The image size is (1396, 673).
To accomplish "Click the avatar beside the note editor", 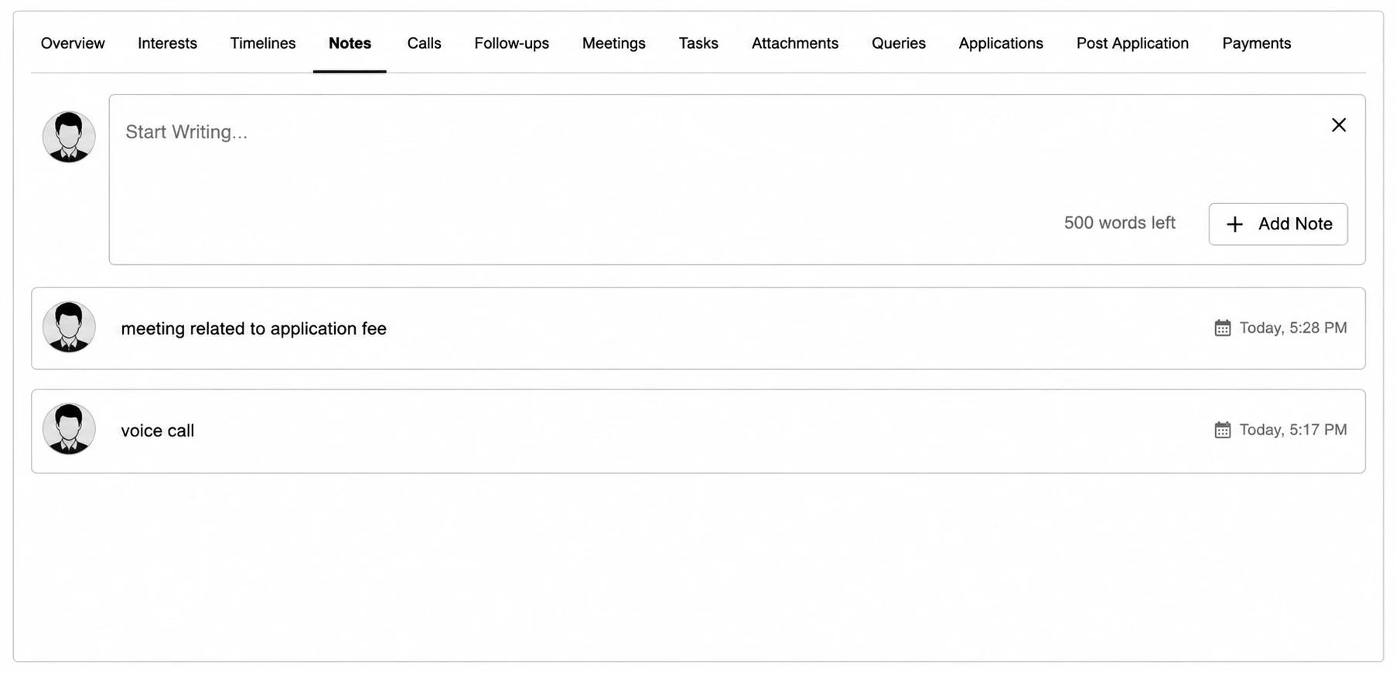I will click(69, 137).
